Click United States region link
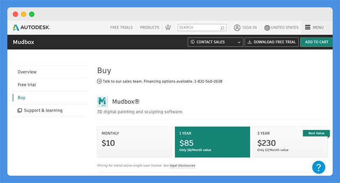Screen dimensions: 340x183 (x=285, y=28)
